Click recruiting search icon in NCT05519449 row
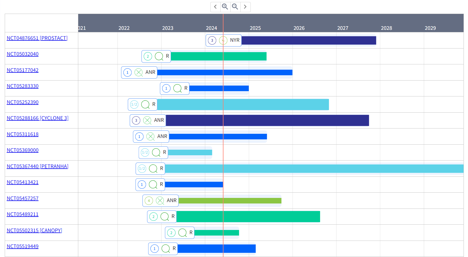 [x=166, y=249]
